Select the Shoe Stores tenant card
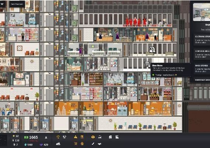This screenshot has height=148, width=210. [x=202, y=68]
